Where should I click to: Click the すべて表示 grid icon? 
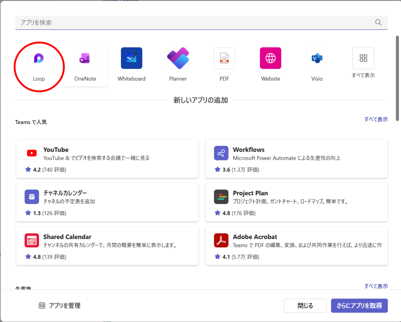[363, 59]
